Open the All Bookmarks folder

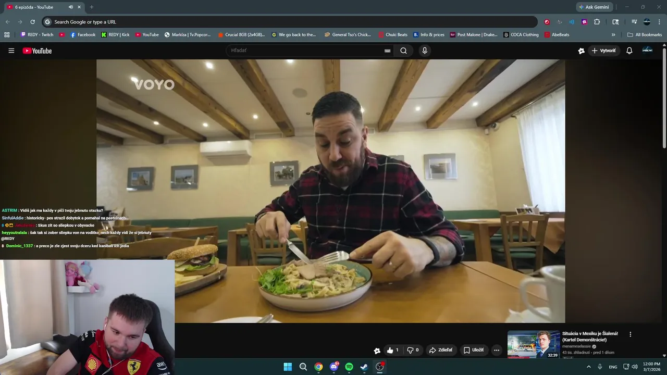tap(645, 34)
